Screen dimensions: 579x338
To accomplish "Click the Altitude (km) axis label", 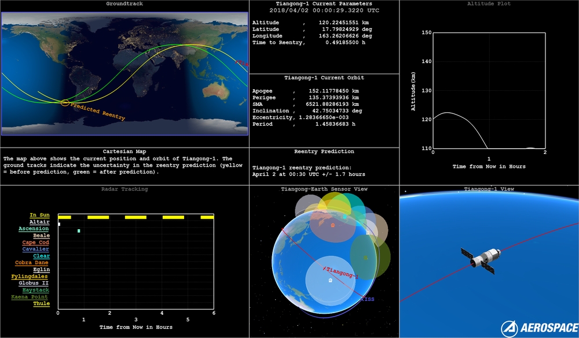I will point(413,91).
